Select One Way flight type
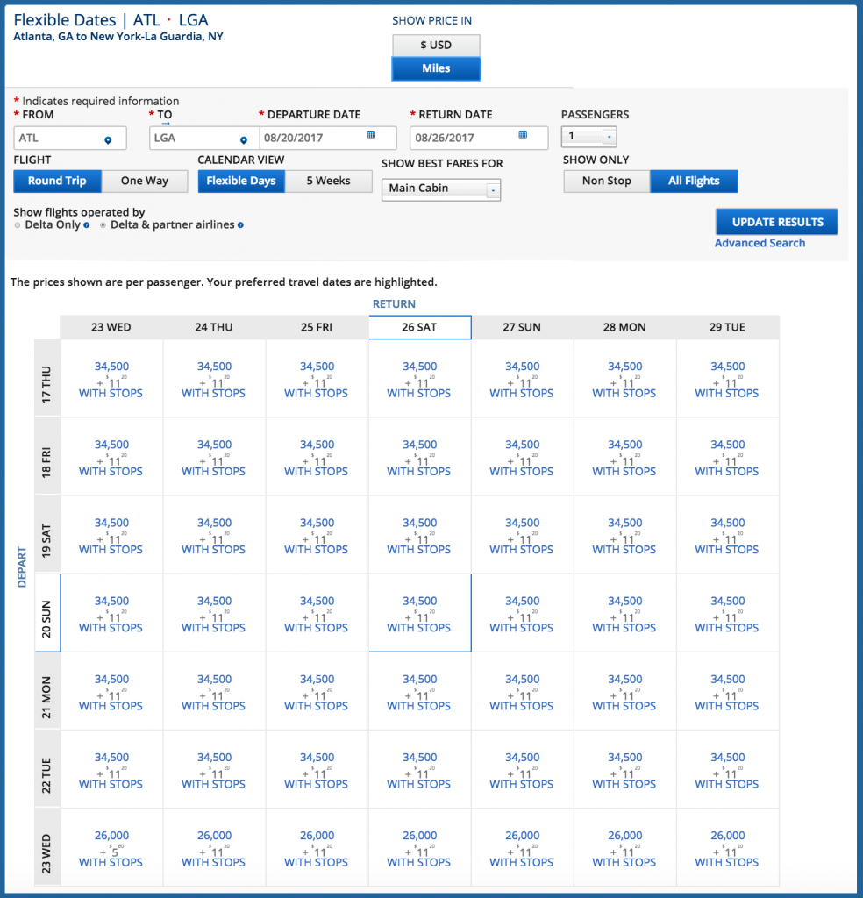863x898 pixels. click(145, 181)
